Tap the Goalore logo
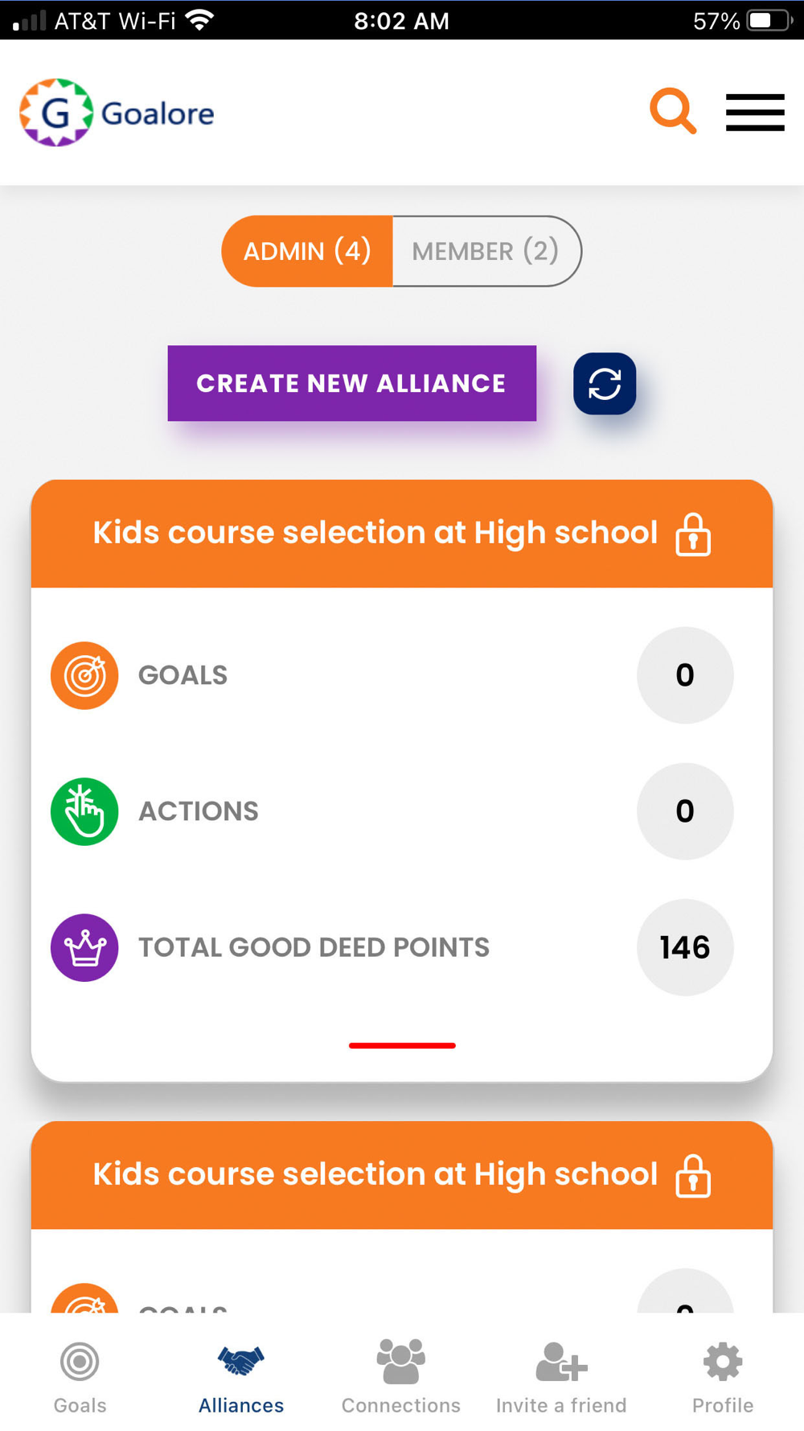804x1431 pixels. (117, 113)
